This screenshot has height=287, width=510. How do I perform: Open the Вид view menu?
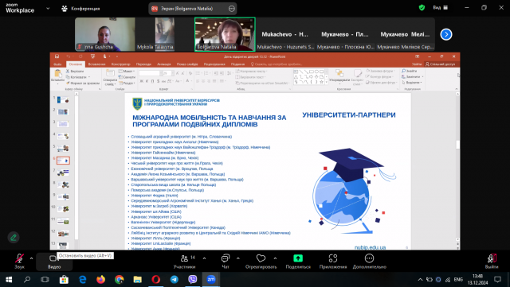point(441,8)
